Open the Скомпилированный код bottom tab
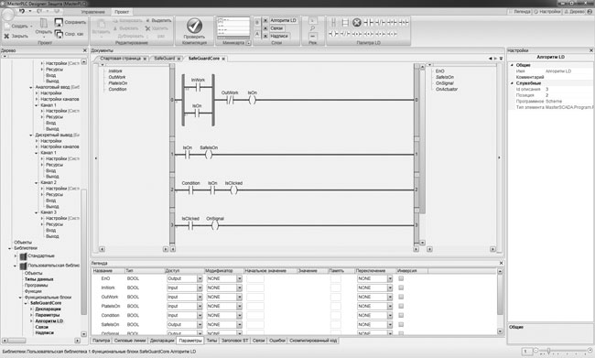Viewport: 595px width, 358px height. click(x=313, y=341)
